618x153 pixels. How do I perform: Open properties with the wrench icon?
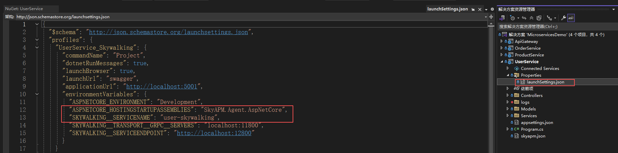[x=563, y=18]
